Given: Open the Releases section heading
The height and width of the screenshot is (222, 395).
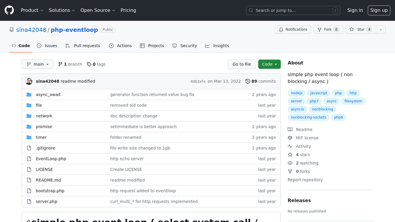Looking at the screenshot, I should coord(299,200).
